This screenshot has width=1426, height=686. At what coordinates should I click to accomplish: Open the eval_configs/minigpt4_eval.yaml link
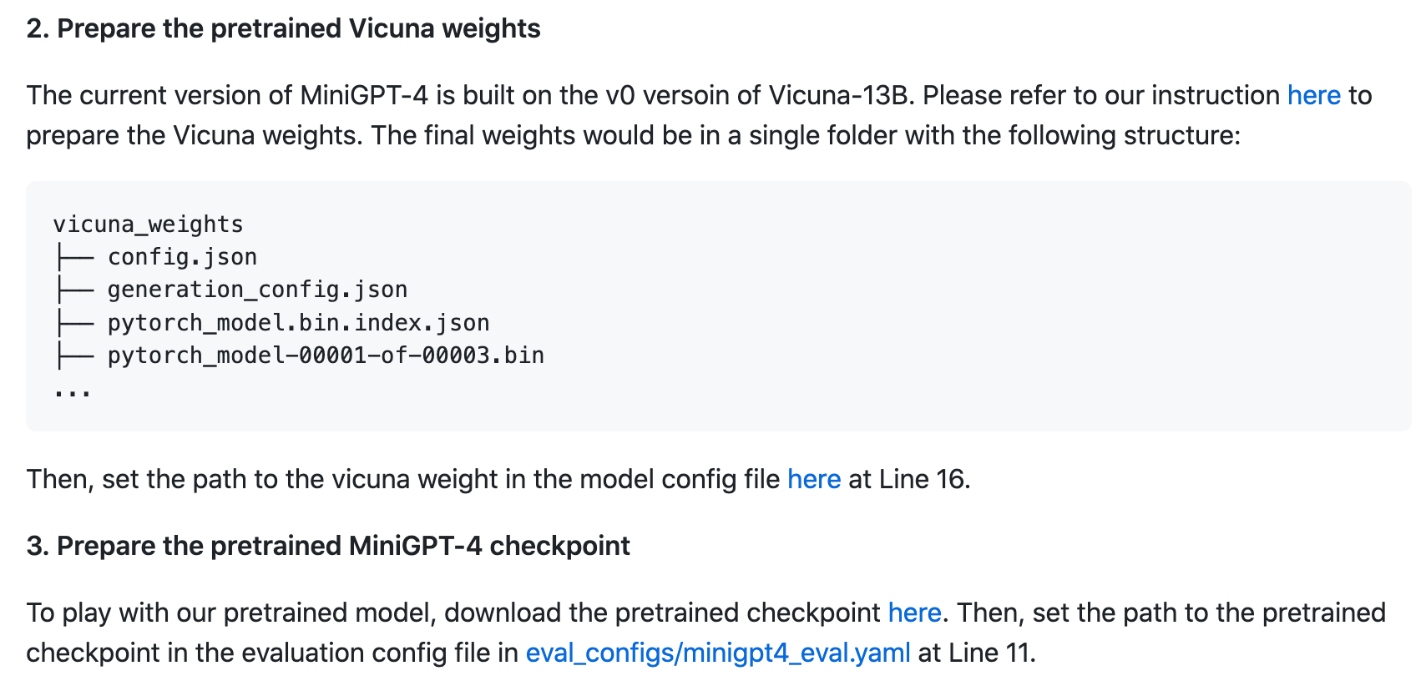pos(718,653)
